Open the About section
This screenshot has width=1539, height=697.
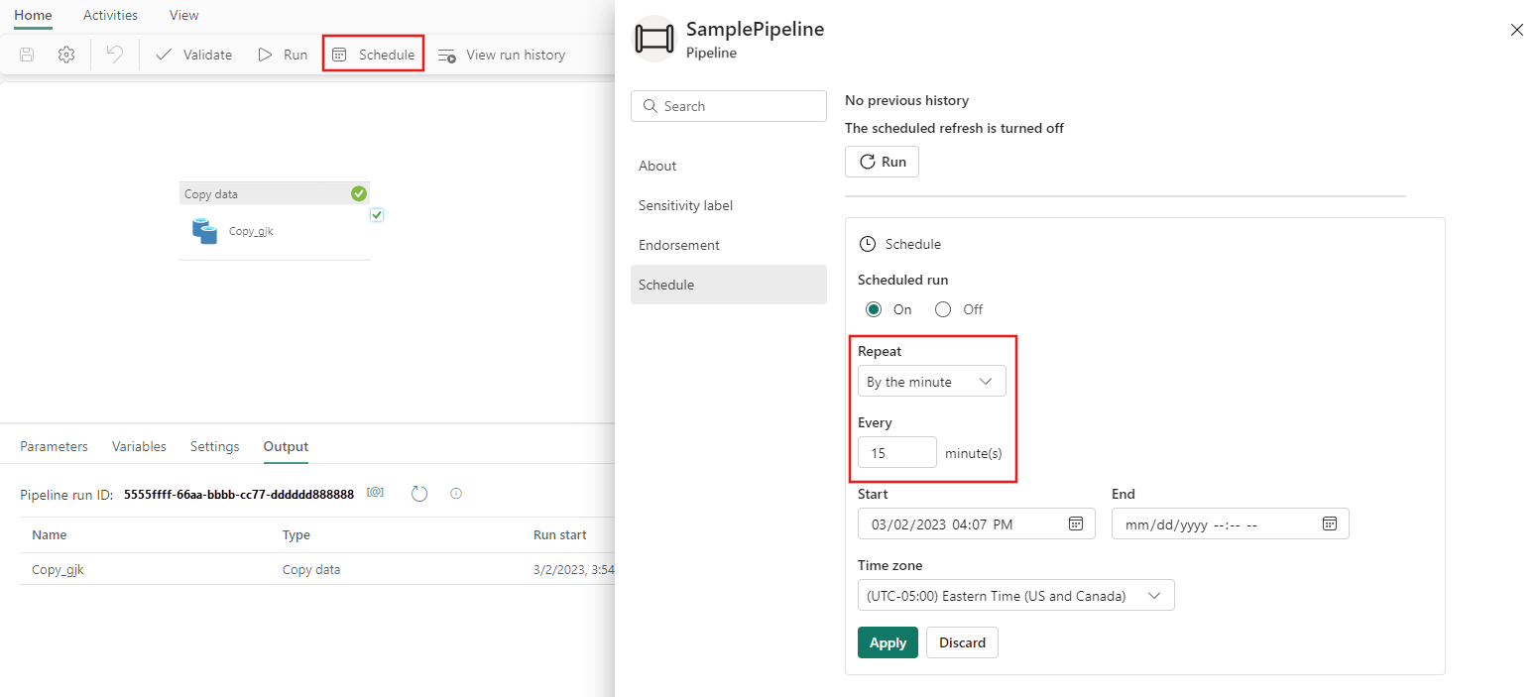pyautogui.click(x=729, y=166)
